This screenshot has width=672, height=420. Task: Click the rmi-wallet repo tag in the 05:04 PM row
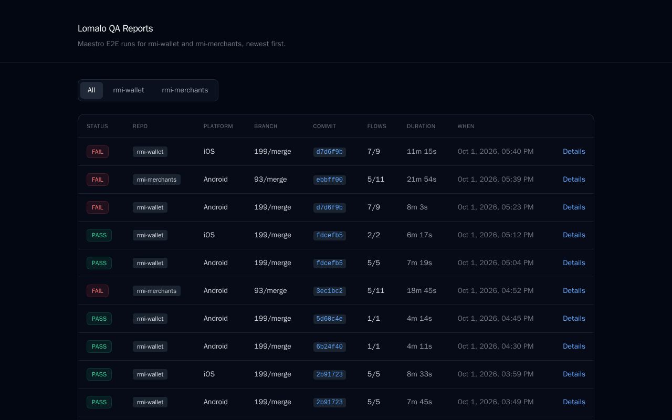(x=150, y=263)
